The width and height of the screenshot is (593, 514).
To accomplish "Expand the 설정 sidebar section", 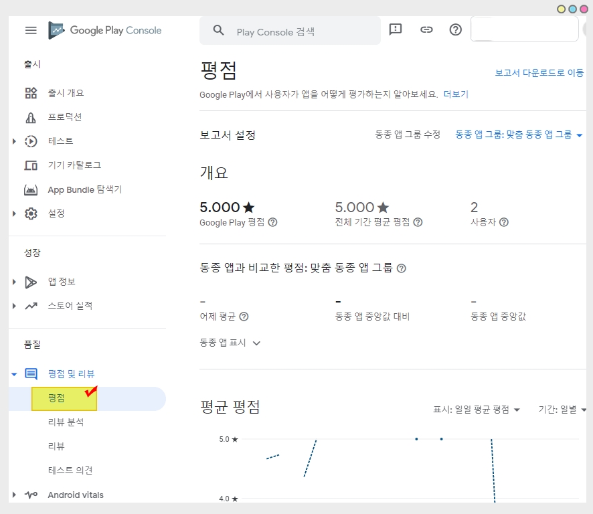I will pos(14,213).
